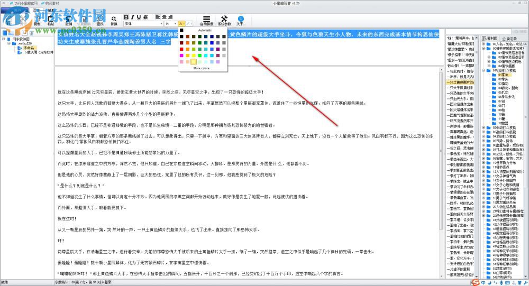529x286 pixels.
Task: Expand the 02中级打斗技能 folder
Action: [484, 128]
